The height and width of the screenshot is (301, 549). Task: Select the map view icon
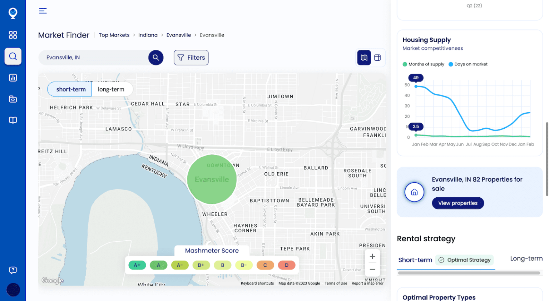pyautogui.click(x=364, y=58)
